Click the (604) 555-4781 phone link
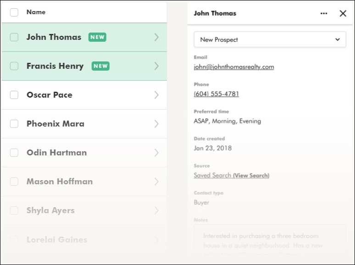 216,94
